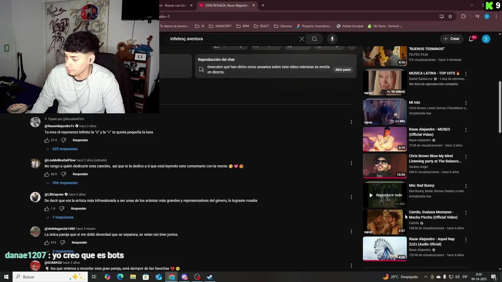
Task: Bookmark this page with the star icon
Action: (x=450, y=16)
